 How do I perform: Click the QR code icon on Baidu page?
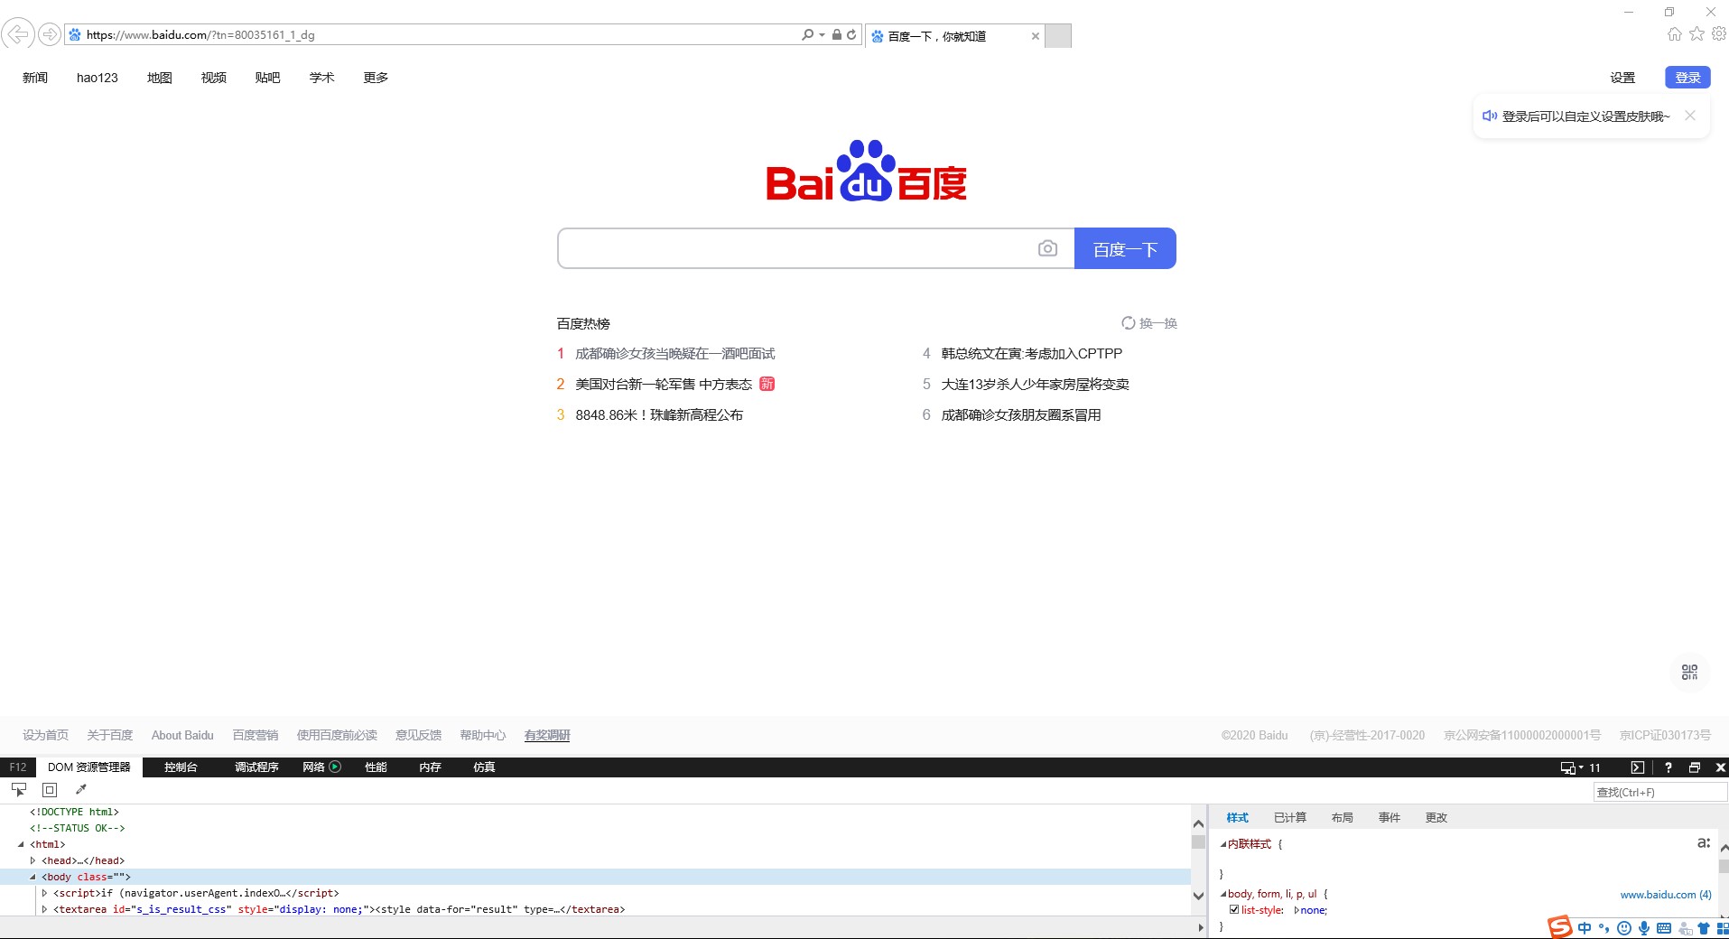point(1689,672)
